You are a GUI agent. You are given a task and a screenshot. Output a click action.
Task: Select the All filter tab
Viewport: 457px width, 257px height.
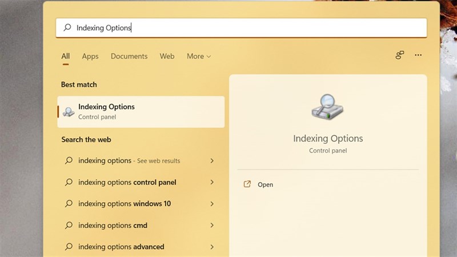66,56
